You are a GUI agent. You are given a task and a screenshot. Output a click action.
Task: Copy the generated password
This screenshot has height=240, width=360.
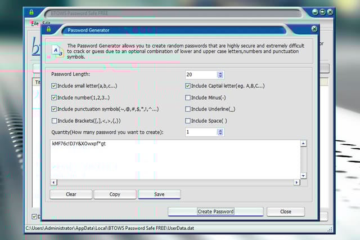pyautogui.click(x=115, y=194)
